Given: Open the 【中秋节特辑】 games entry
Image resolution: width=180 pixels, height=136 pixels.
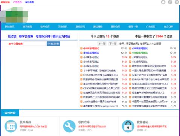Looking at the screenshot, I should tap(99, 71).
